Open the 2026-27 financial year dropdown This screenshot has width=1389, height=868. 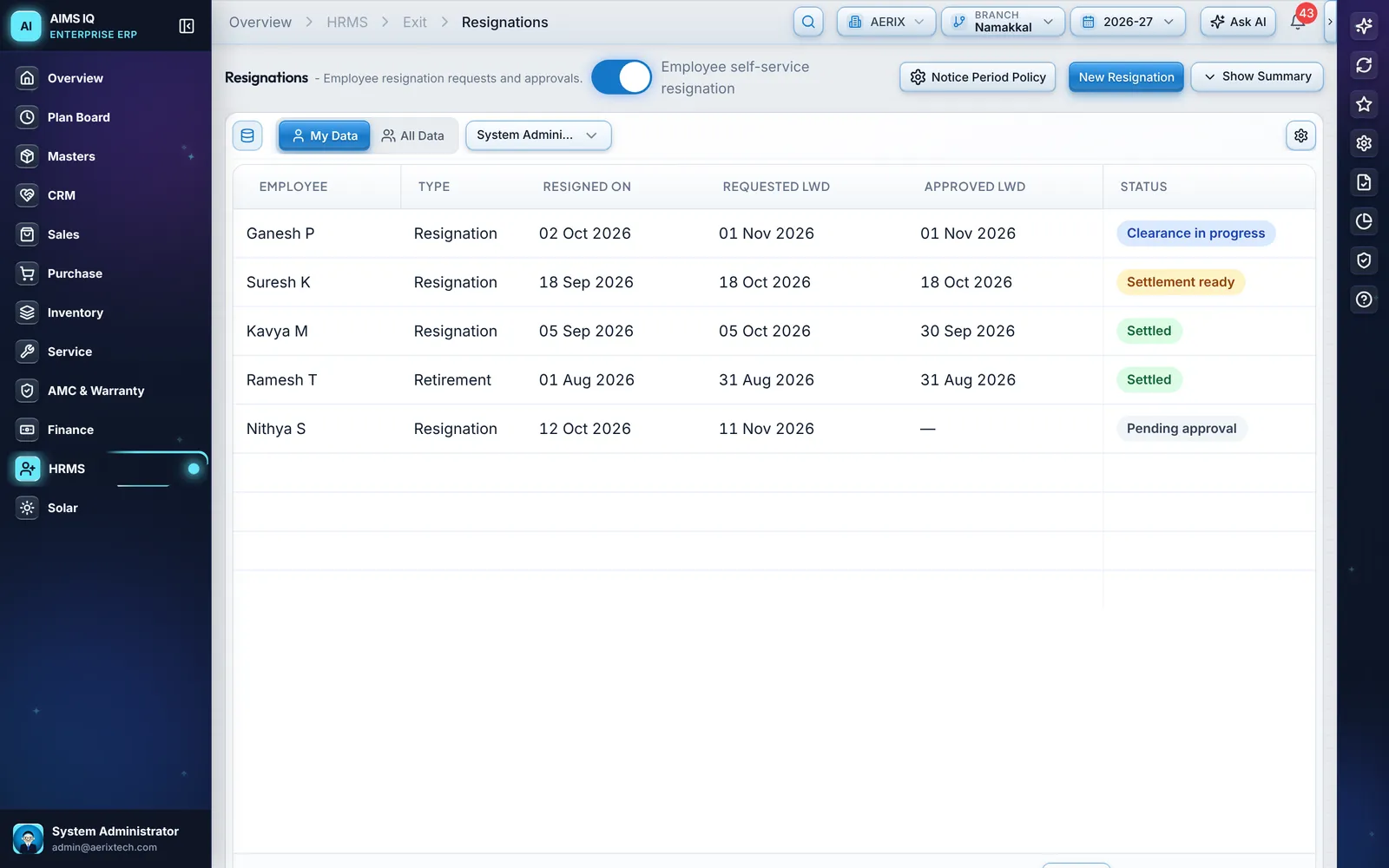[1128, 22]
